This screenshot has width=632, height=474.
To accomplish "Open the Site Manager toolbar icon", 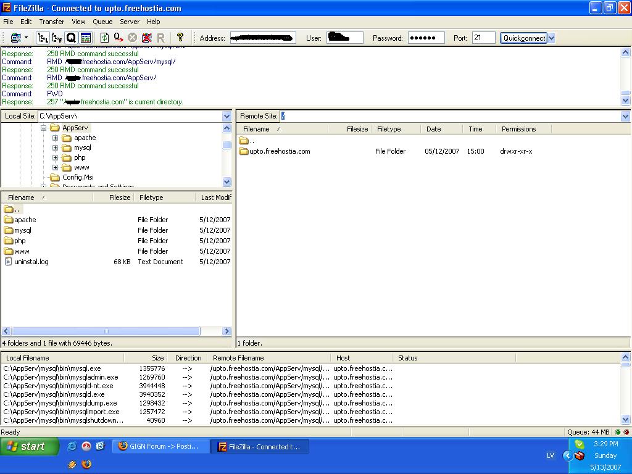I will point(16,38).
